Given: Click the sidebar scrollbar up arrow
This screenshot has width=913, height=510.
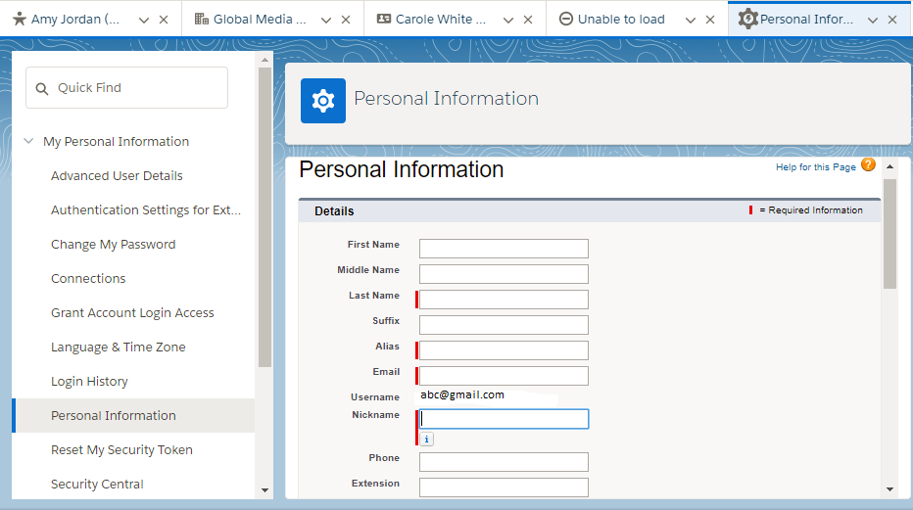Looking at the screenshot, I should click(264, 60).
